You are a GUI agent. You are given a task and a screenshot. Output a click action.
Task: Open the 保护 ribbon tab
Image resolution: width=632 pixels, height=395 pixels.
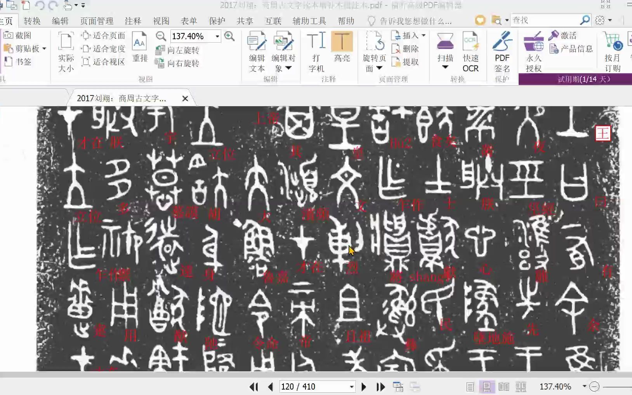pos(217,21)
